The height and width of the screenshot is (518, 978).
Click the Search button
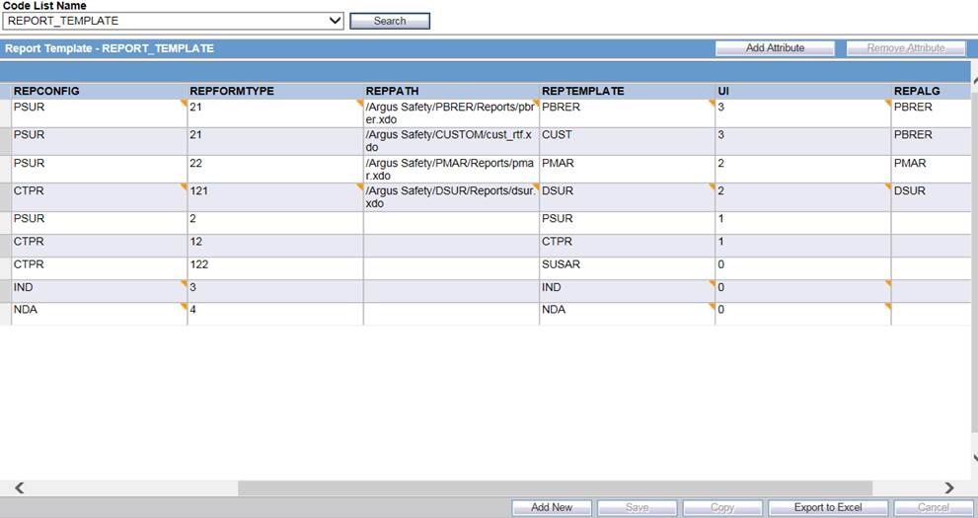tap(390, 21)
